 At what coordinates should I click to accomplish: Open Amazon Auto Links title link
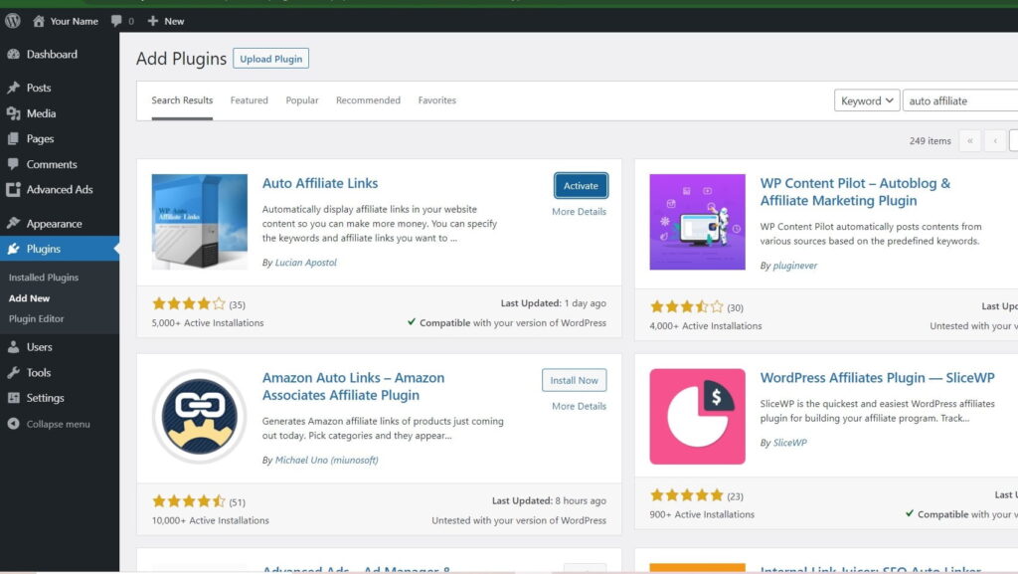(353, 386)
